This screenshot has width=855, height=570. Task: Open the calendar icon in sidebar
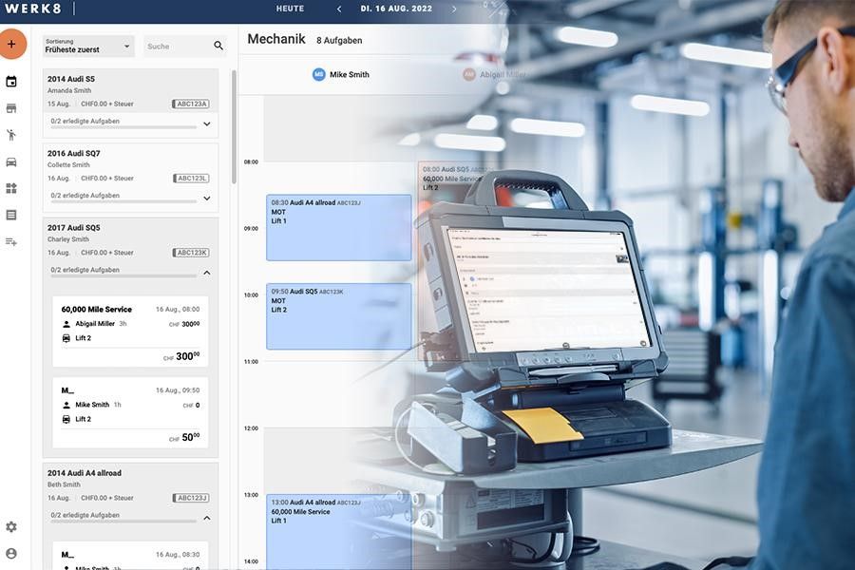pyautogui.click(x=10, y=82)
